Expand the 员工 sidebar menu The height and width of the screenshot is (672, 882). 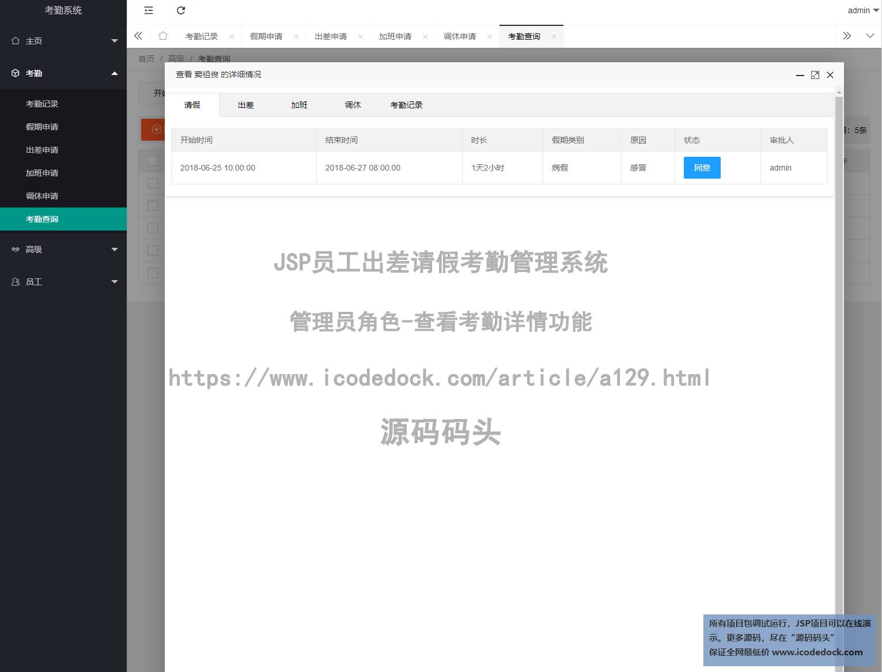pyautogui.click(x=63, y=282)
